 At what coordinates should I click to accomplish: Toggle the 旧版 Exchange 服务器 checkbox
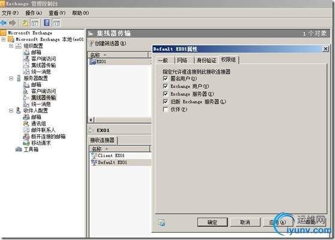tap(165, 101)
